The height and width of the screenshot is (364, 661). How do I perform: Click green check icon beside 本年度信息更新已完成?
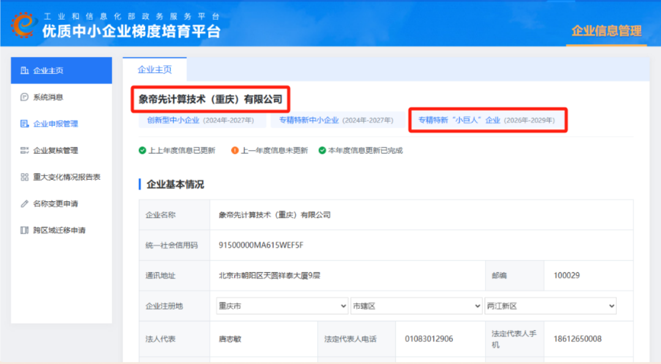click(322, 150)
